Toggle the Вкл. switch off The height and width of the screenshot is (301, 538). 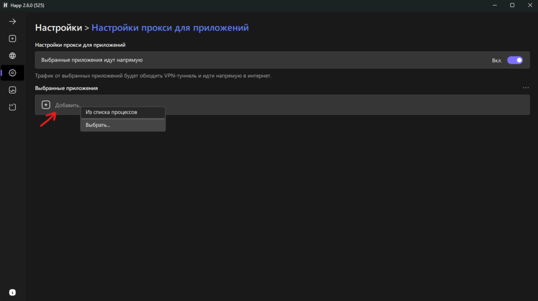515,60
